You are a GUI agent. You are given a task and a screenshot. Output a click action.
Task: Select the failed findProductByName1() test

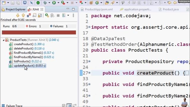pos(32,53)
